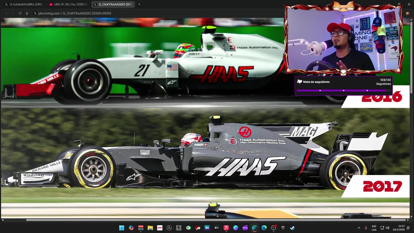Open a new browser tab with plus
414x233 pixels.
139,5
